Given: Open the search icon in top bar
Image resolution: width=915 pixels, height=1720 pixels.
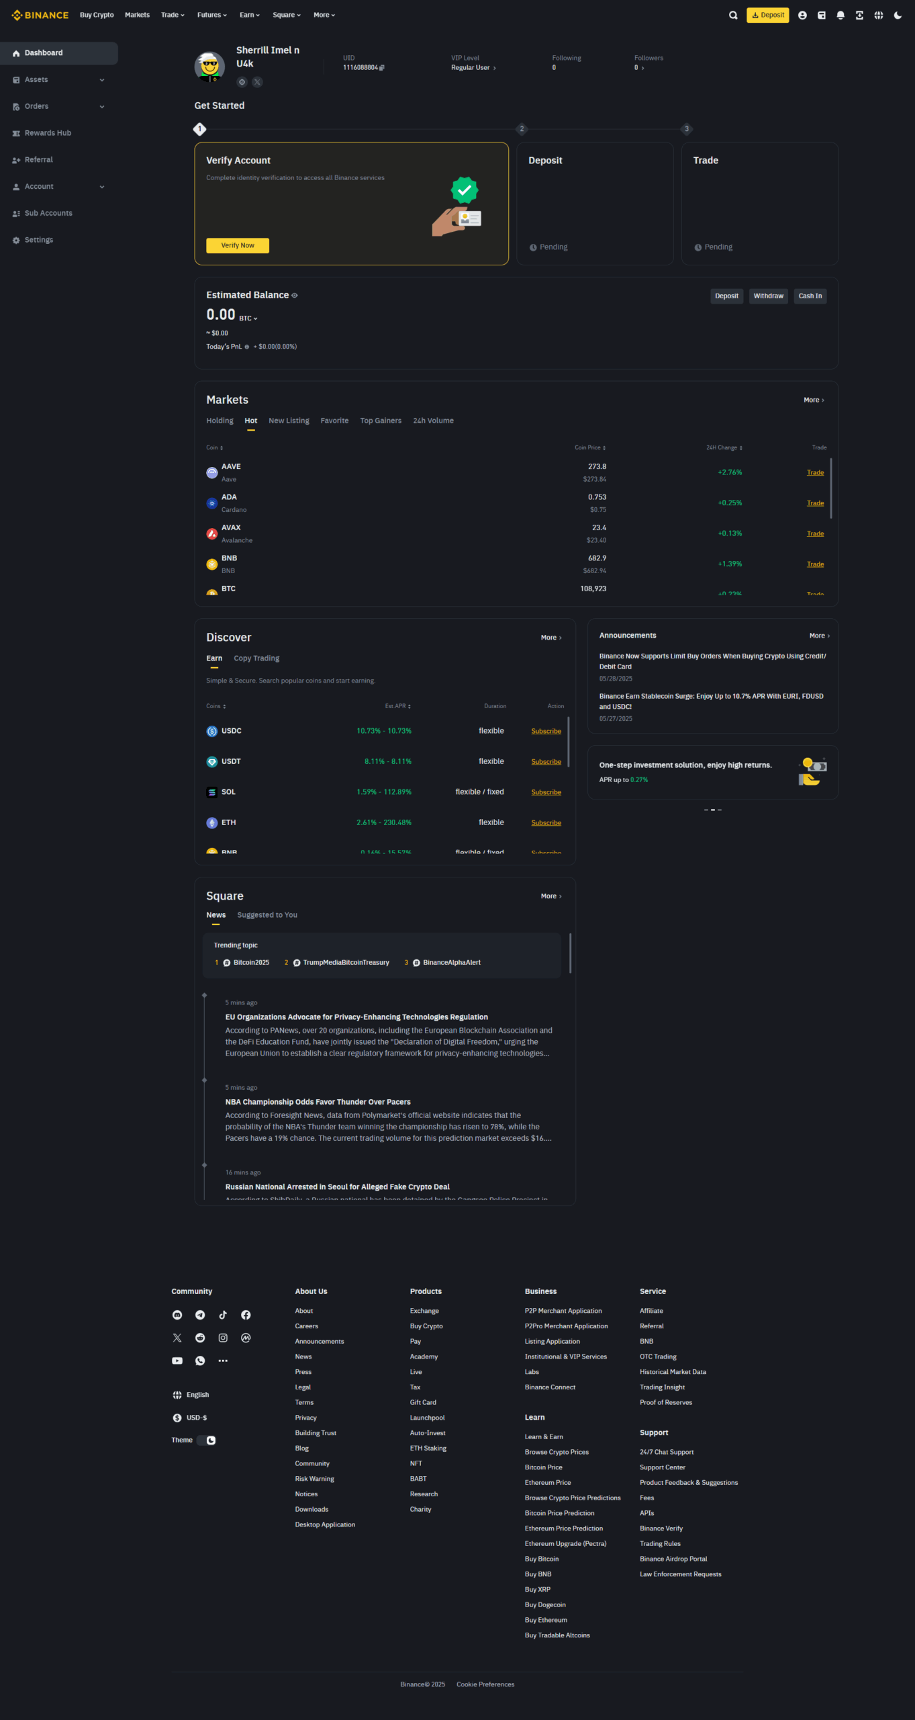Looking at the screenshot, I should pos(733,15).
